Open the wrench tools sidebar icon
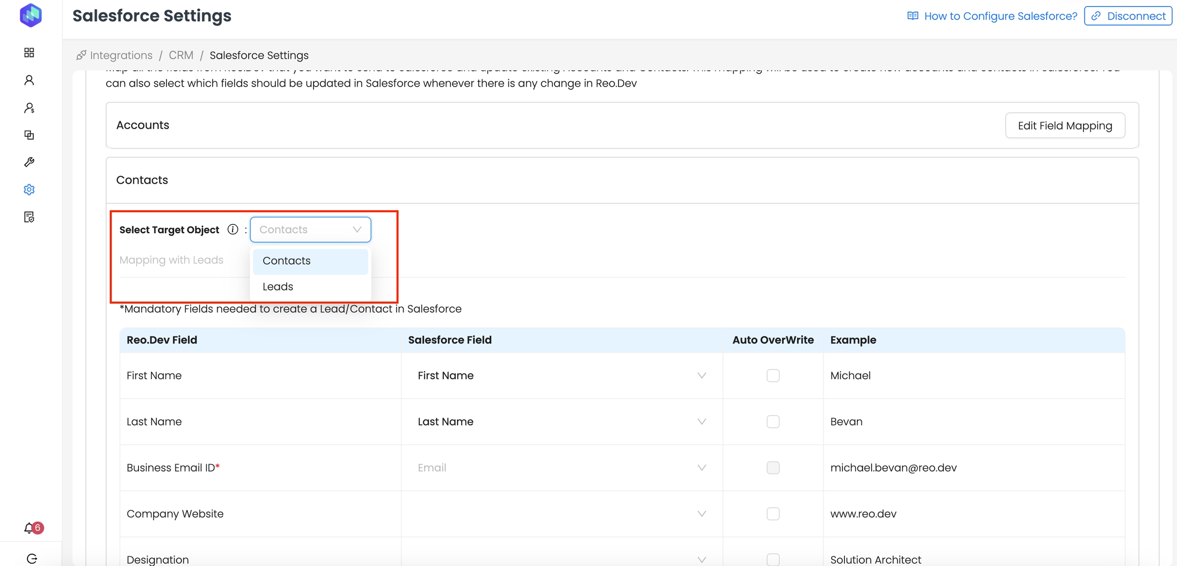 click(29, 162)
